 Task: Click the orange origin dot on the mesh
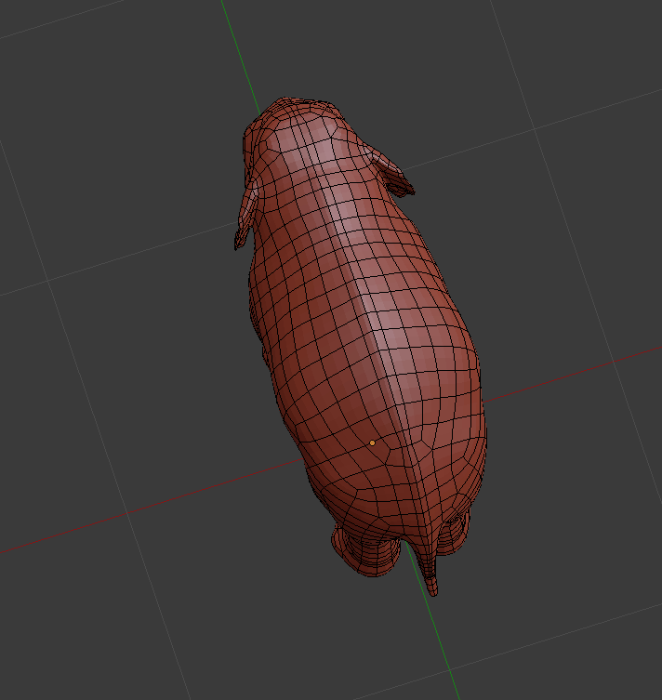[372, 442]
